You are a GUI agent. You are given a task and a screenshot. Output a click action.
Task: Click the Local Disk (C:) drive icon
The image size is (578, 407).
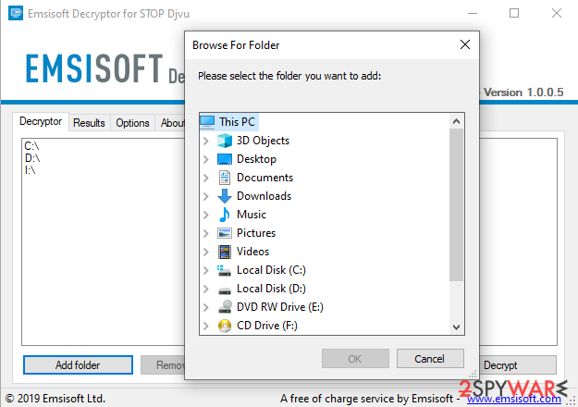(x=225, y=270)
